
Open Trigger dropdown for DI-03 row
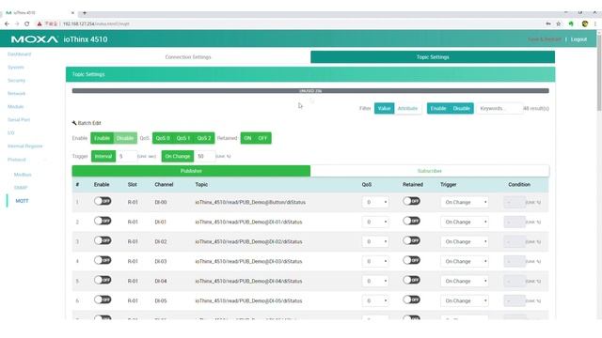click(x=465, y=261)
